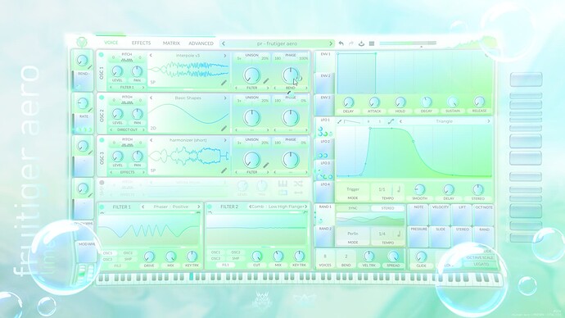Switch to the ADVANCED tab
This screenshot has height=318, width=565.
click(201, 43)
